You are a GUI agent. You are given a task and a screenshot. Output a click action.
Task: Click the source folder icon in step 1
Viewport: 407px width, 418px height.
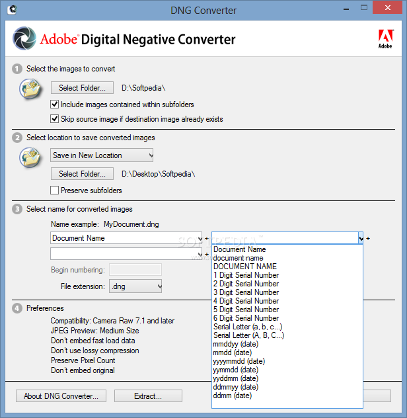click(x=30, y=89)
